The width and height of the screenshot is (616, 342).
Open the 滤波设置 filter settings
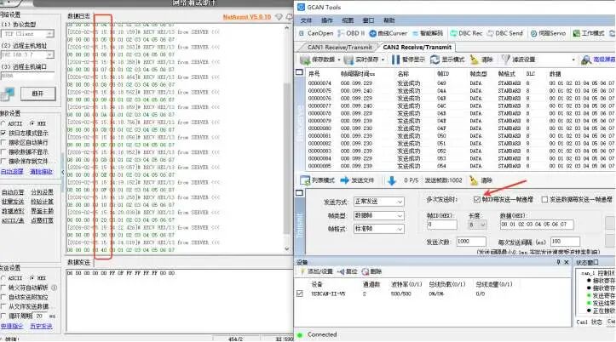click(519, 60)
